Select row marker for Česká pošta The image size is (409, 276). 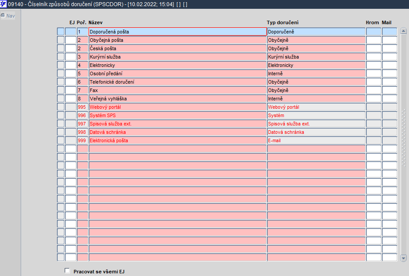[60, 48]
